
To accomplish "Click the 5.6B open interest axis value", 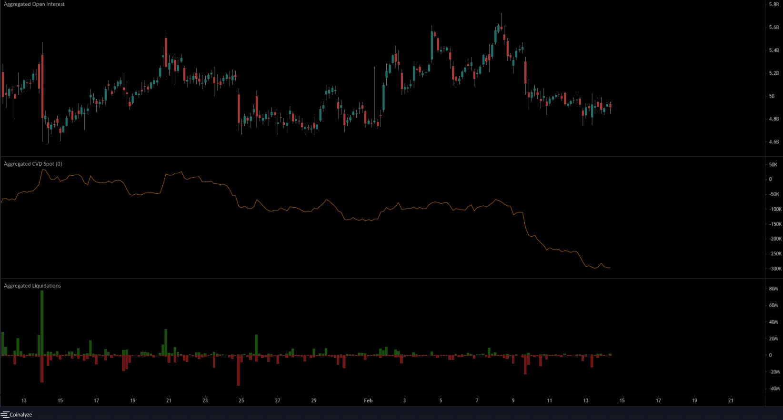I will tap(773, 28).
